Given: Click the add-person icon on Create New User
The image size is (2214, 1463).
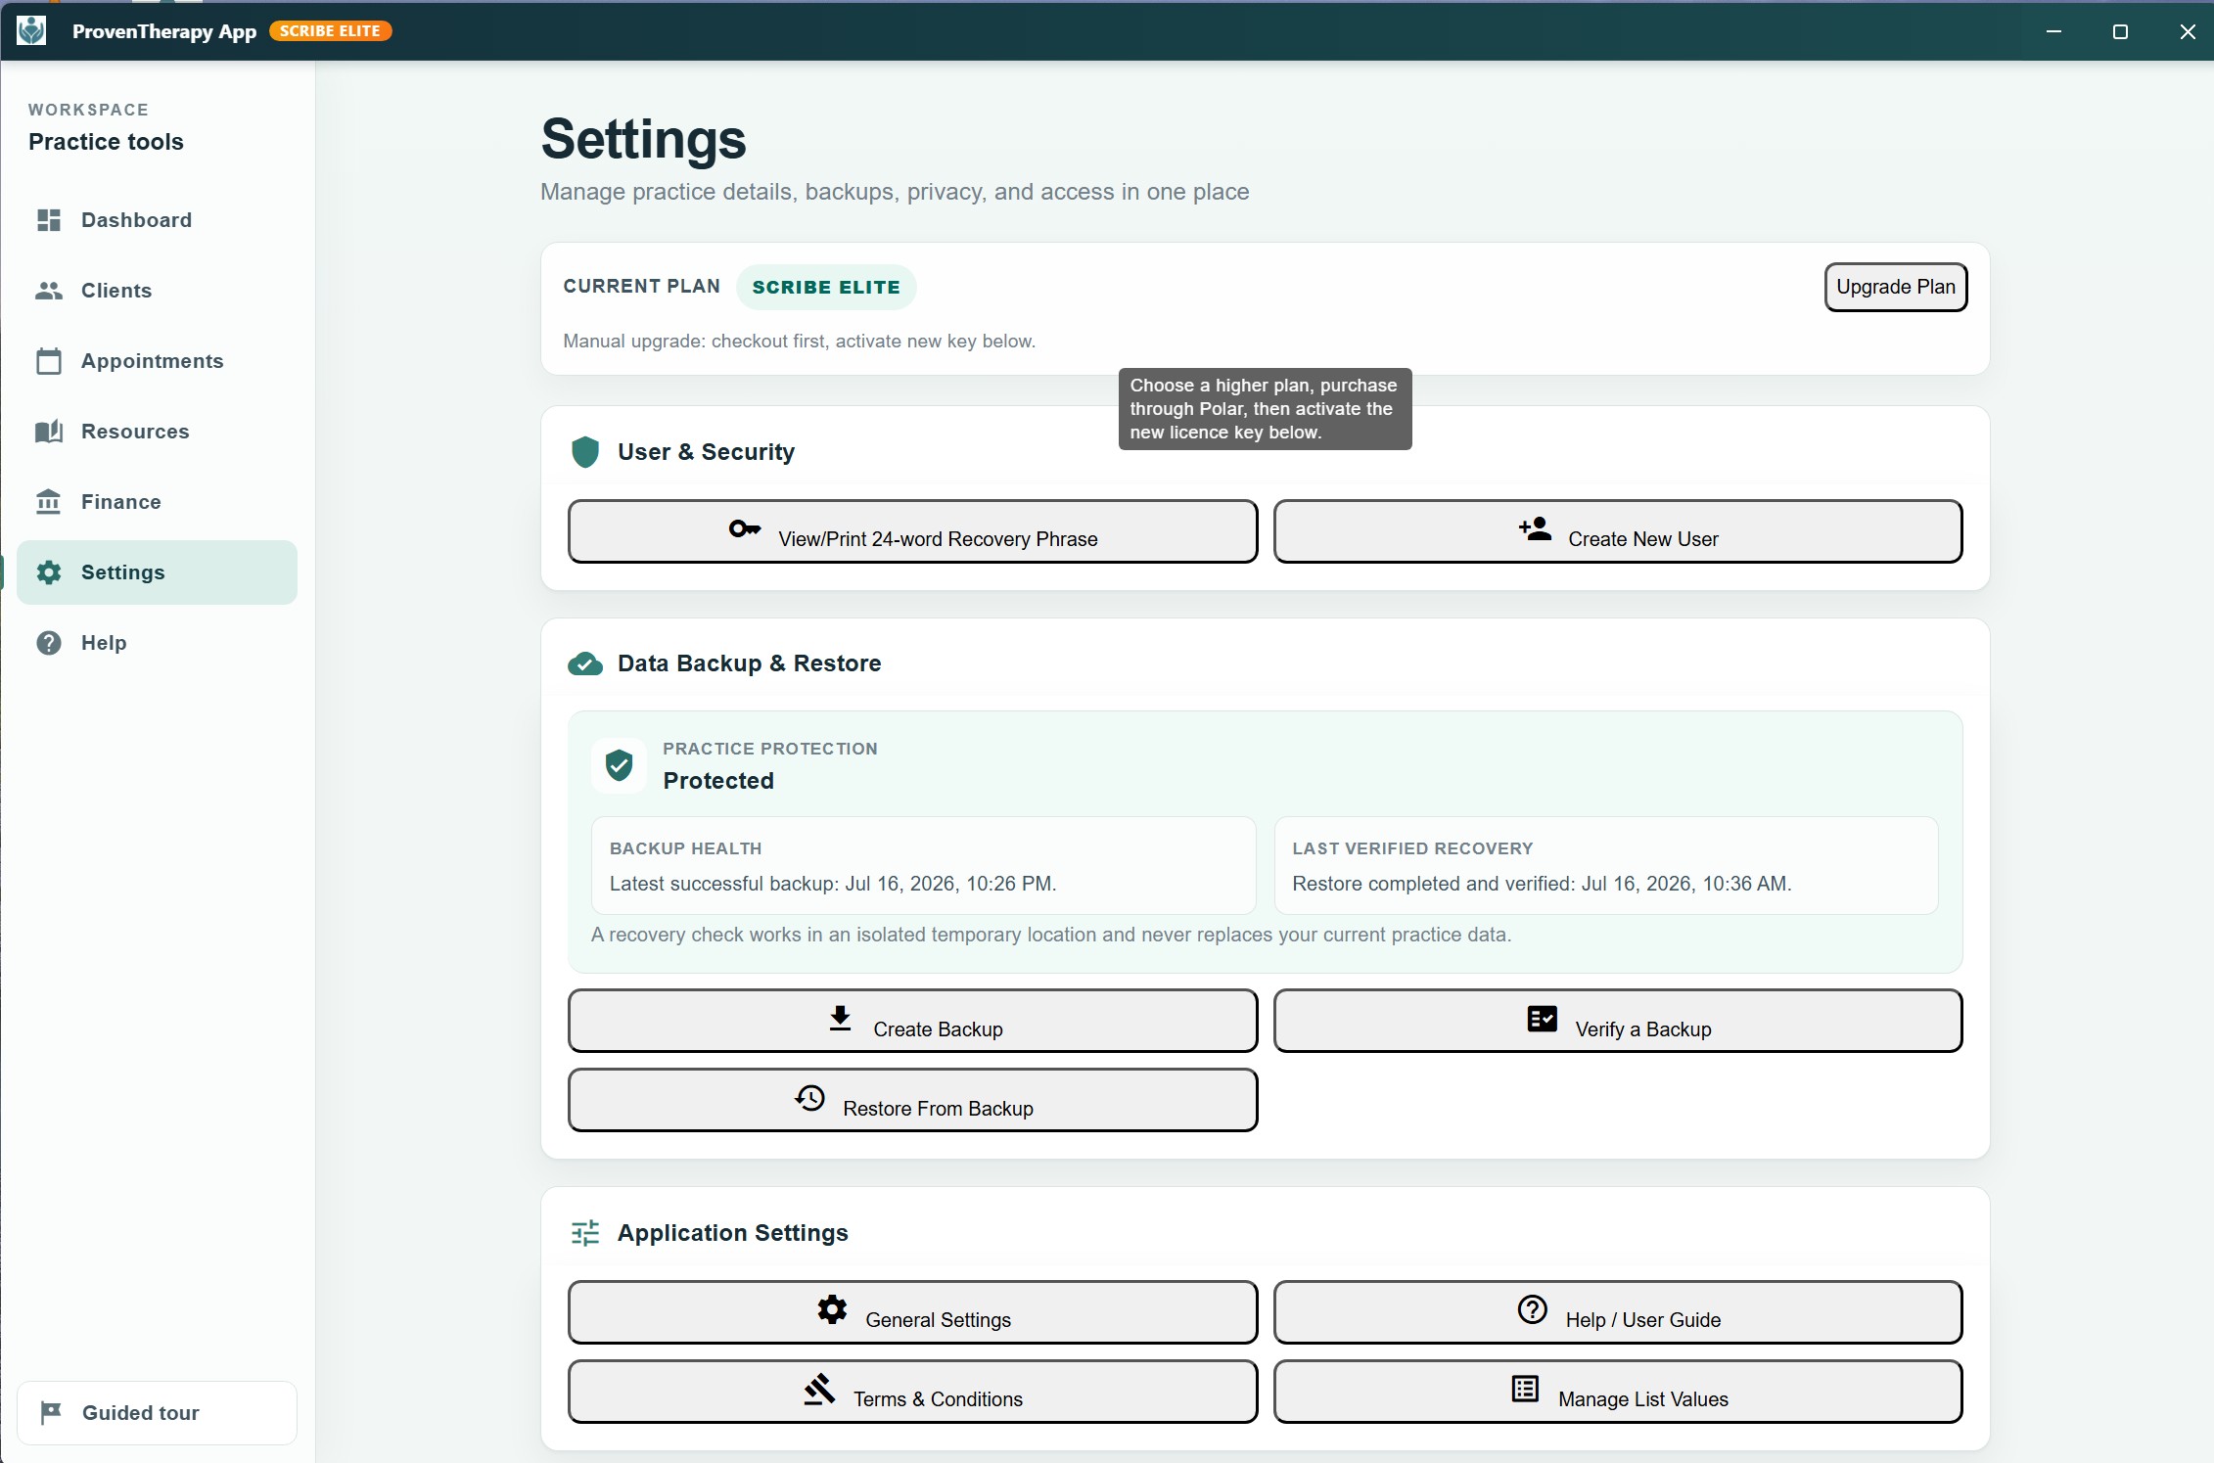Looking at the screenshot, I should [x=1535, y=528].
